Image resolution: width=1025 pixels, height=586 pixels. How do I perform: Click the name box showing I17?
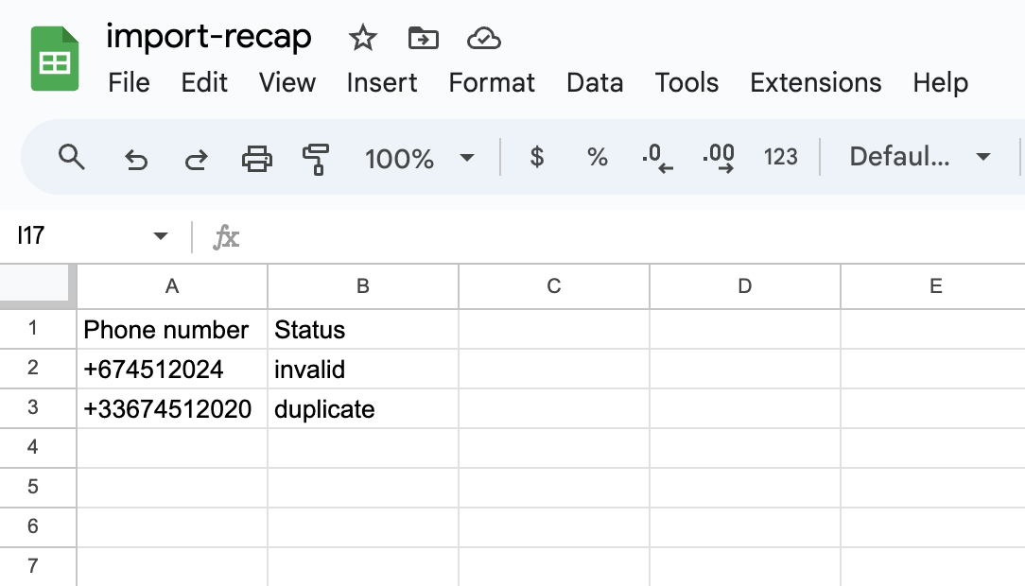pos(92,235)
